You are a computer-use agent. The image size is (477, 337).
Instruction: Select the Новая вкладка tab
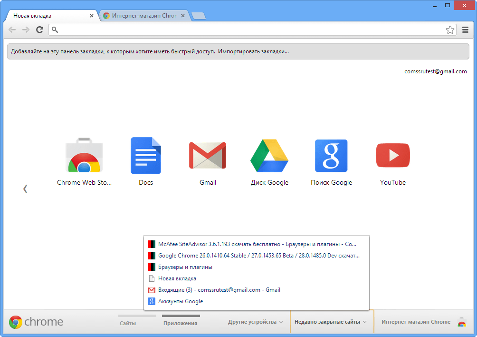51,16
